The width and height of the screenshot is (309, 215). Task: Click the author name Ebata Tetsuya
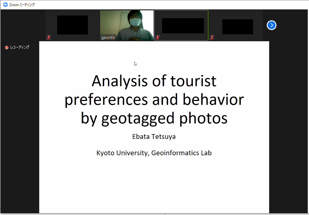tap(154, 136)
